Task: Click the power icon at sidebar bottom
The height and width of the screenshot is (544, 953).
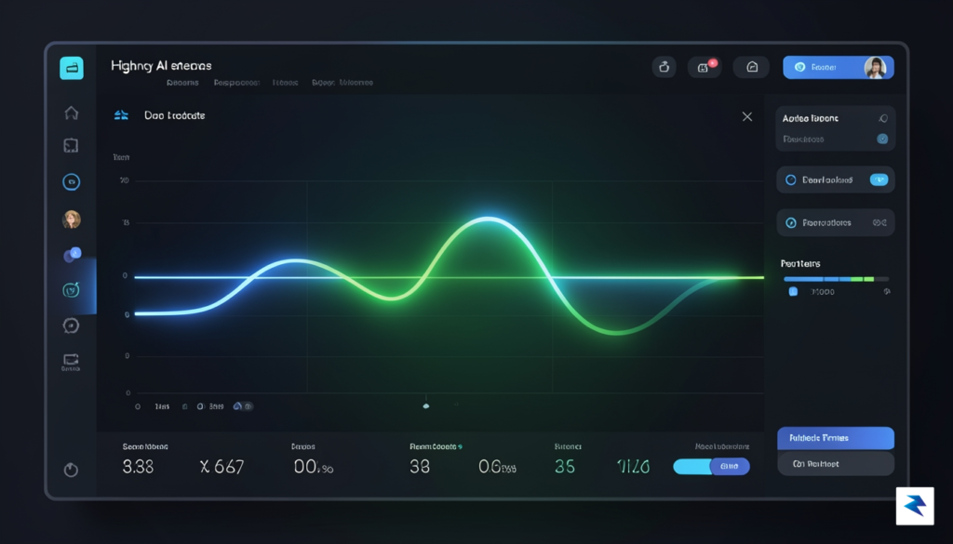Action: (71, 470)
